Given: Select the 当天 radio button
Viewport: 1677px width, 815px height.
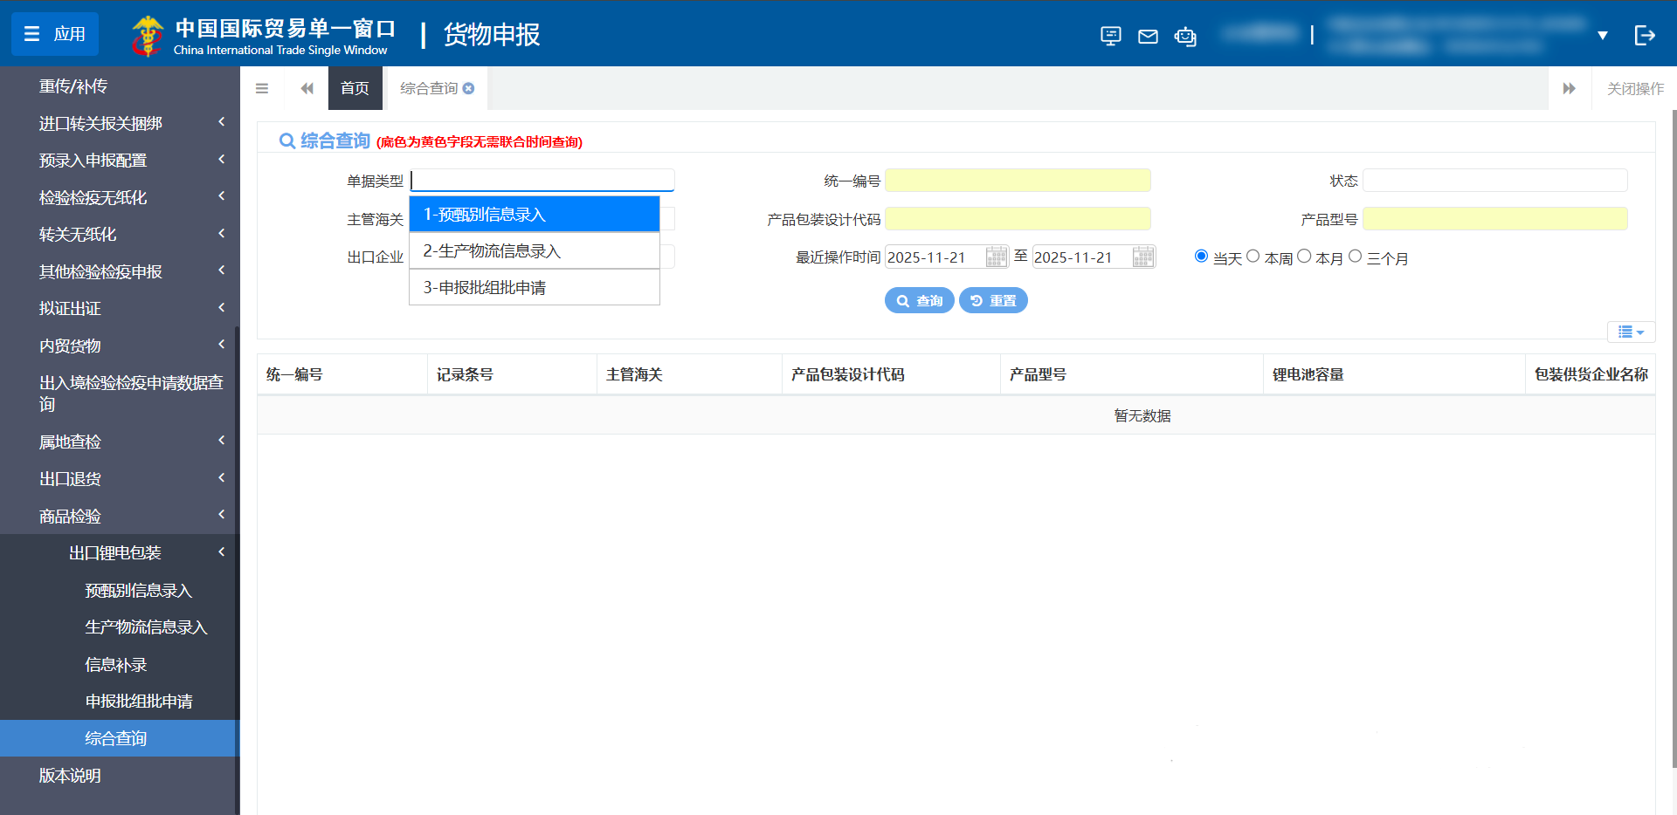Looking at the screenshot, I should [x=1201, y=256].
